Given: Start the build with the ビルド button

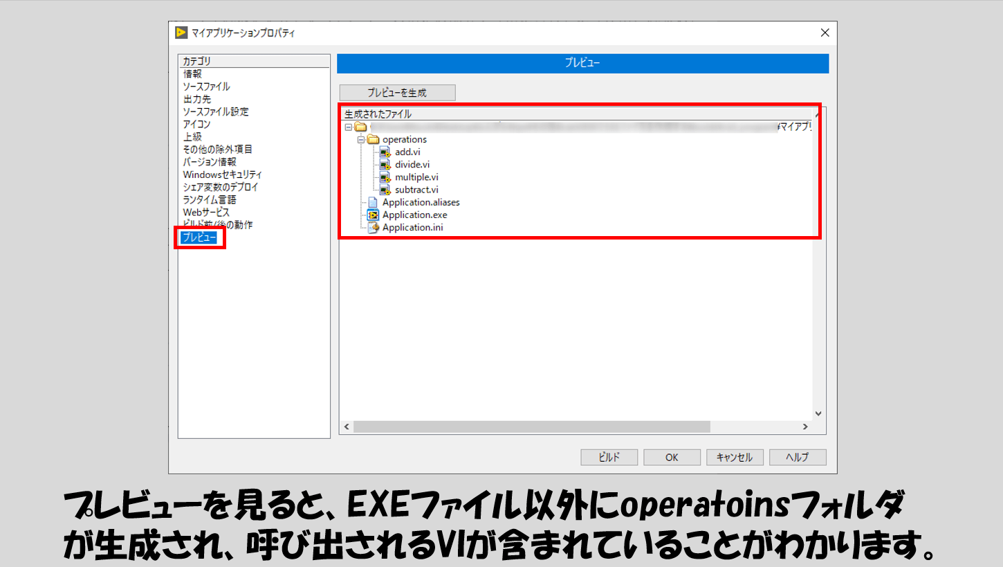Looking at the screenshot, I should point(608,457).
